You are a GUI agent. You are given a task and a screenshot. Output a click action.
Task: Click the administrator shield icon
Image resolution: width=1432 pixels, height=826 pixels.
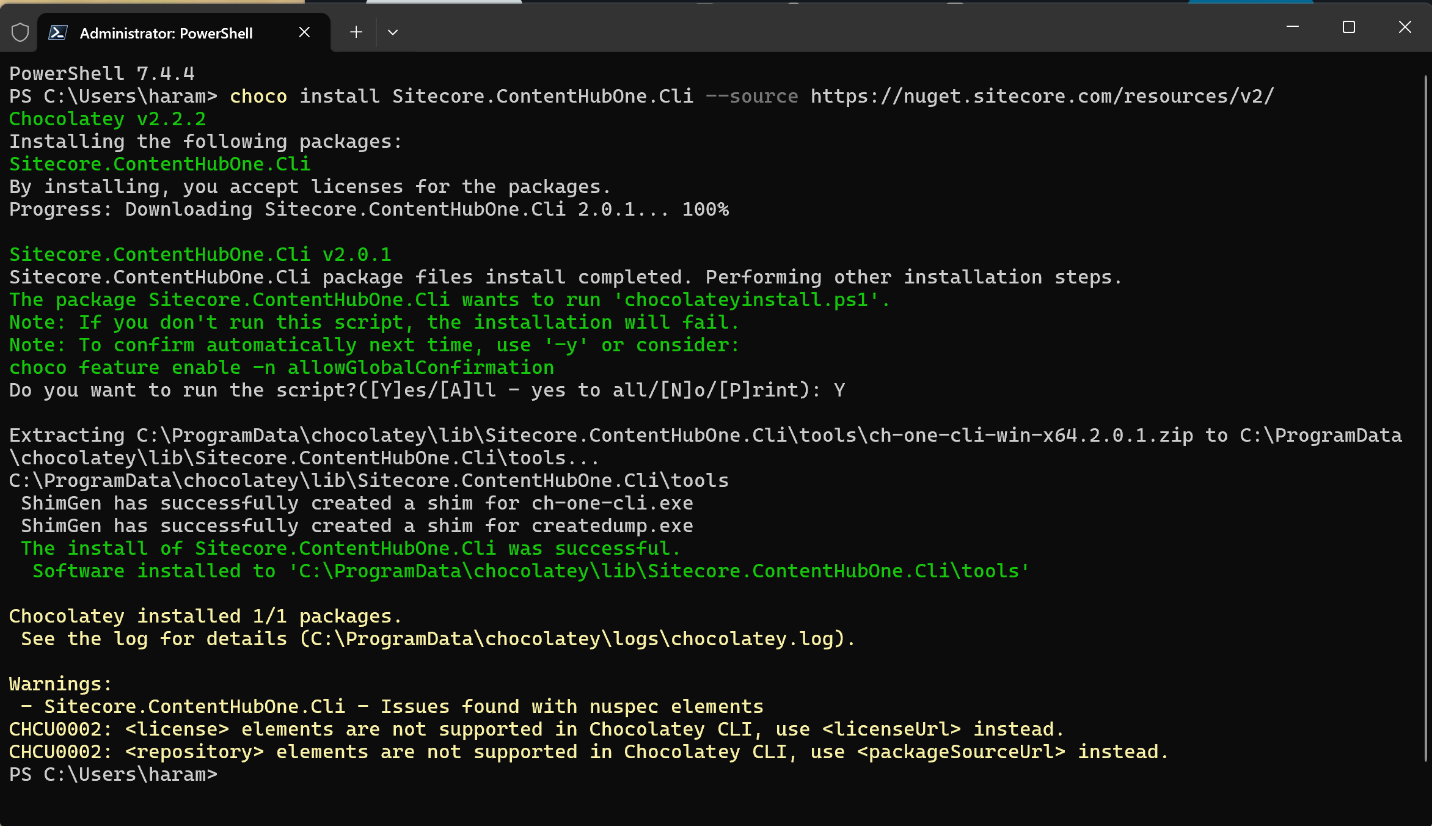coord(20,32)
